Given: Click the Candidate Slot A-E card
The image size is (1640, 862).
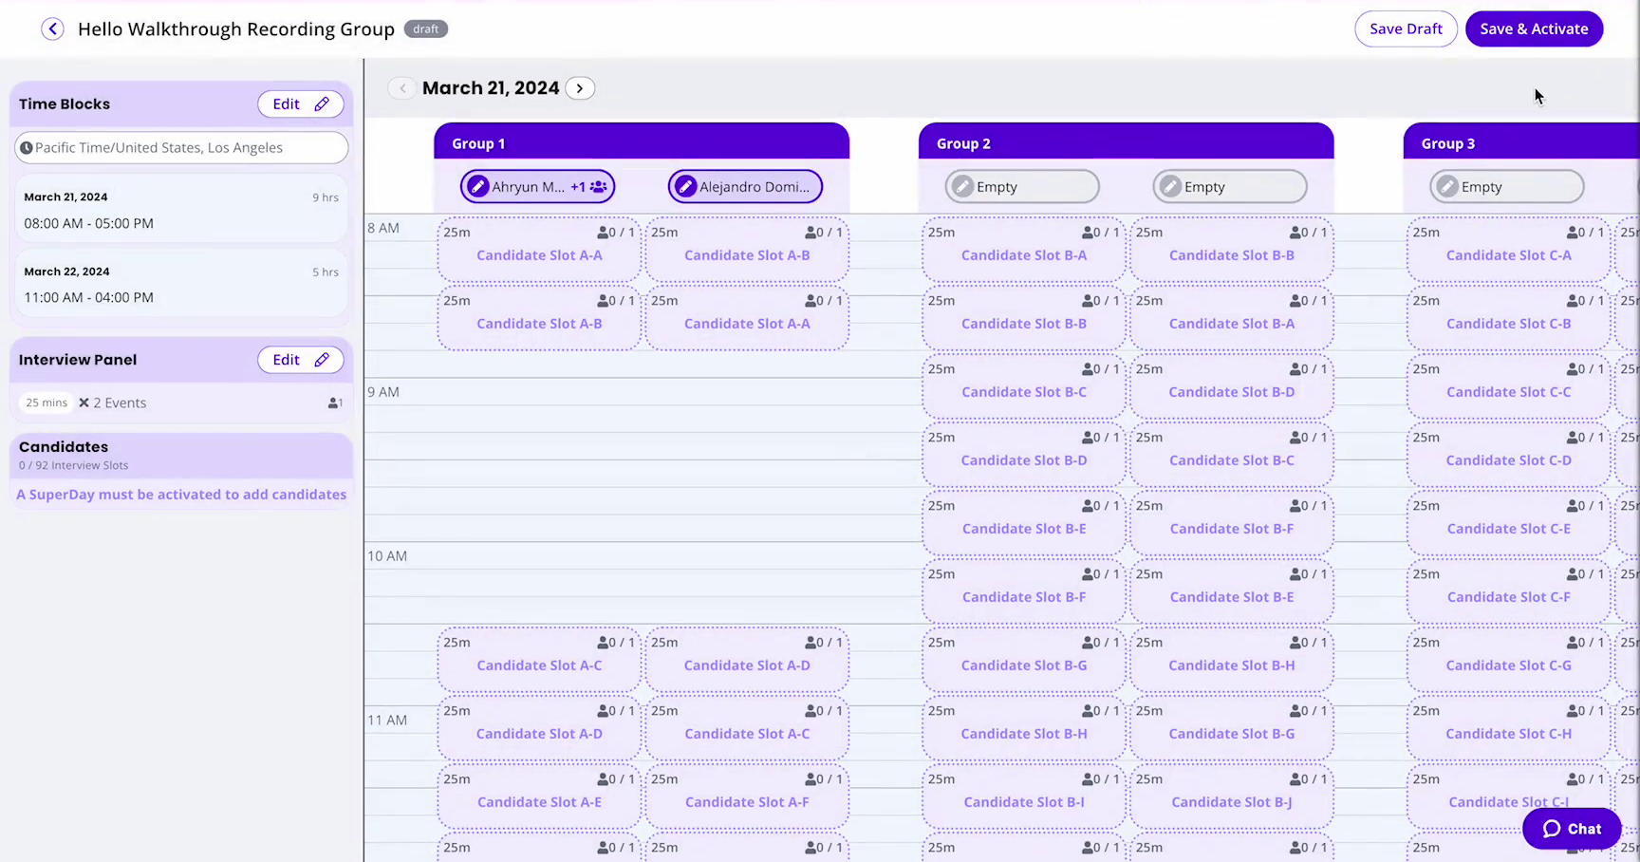Looking at the screenshot, I should tap(539, 796).
